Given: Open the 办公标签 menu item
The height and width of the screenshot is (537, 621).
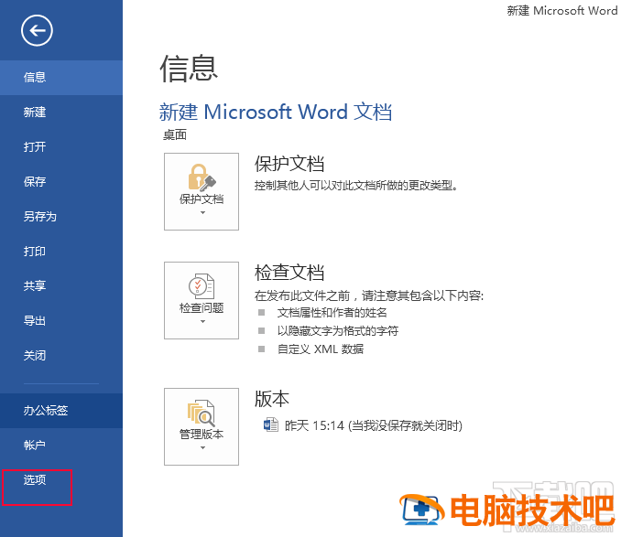Looking at the screenshot, I should point(61,411).
